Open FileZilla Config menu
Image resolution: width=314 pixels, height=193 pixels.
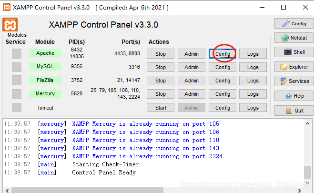[x=223, y=81]
